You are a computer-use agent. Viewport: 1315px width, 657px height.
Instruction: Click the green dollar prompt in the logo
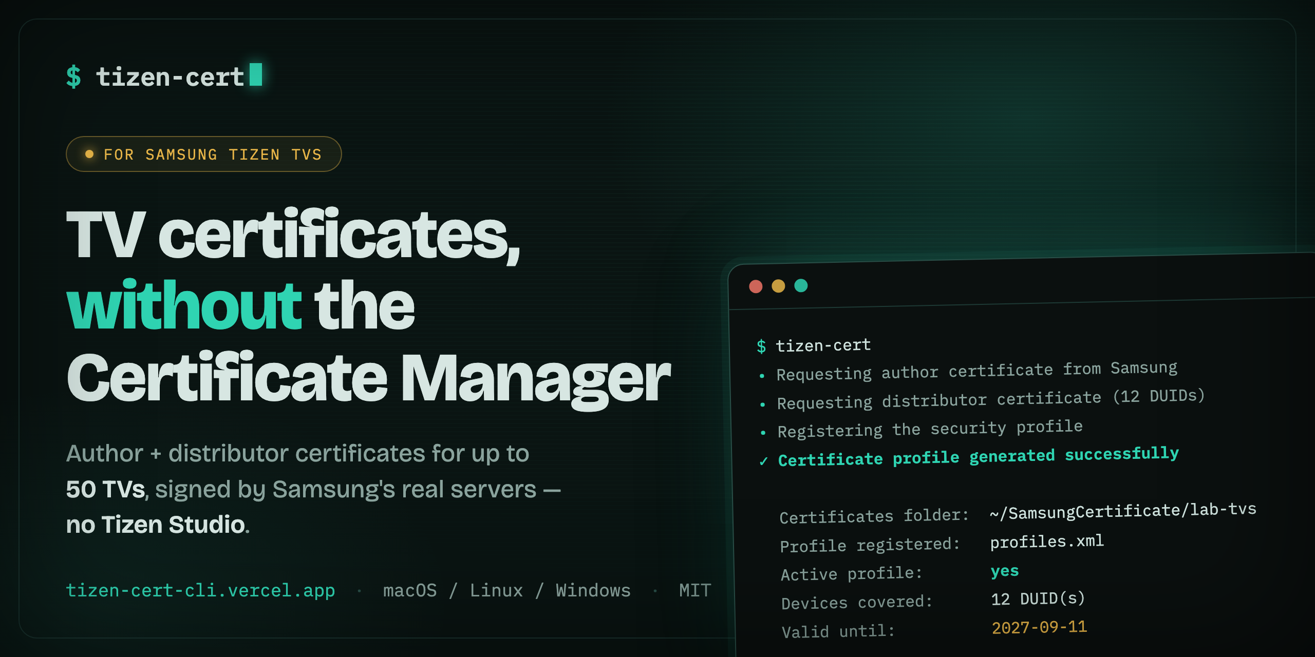point(73,77)
